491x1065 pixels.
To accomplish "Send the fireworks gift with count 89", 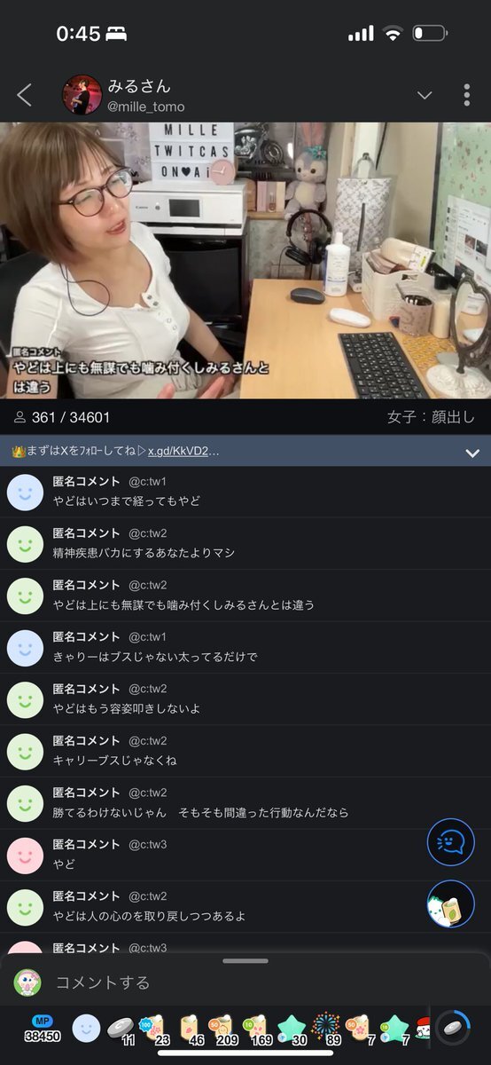I will click(329, 1029).
